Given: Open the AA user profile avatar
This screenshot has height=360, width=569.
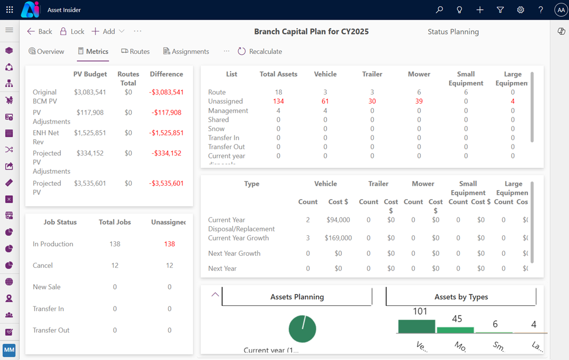Looking at the screenshot, I should click(x=561, y=9).
